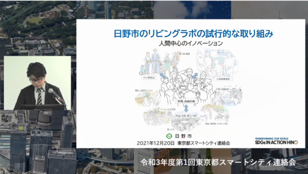Screen dimensions: 308x174
Task: Click the 'SDGs IN ACTION HINO' logo
Action: pos(276,142)
